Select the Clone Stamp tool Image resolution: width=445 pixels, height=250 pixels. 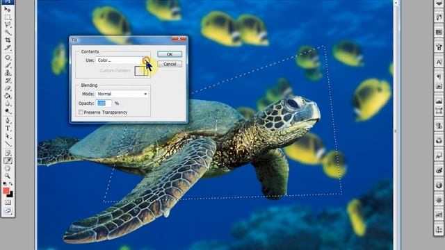coord(8,73)
